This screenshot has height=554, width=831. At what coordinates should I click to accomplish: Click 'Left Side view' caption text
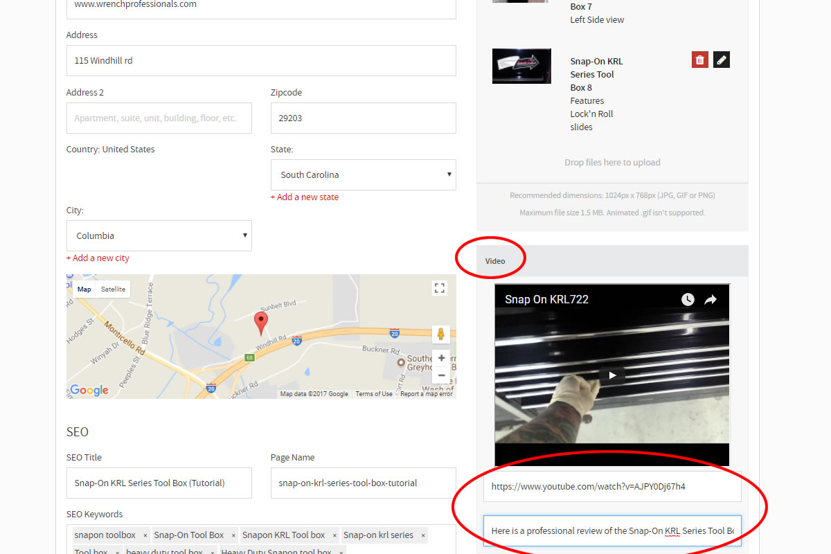point(597,19)
